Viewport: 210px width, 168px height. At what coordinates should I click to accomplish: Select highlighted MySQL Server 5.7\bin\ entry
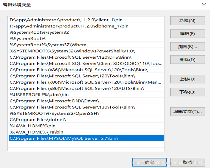(x=86, y=138)
